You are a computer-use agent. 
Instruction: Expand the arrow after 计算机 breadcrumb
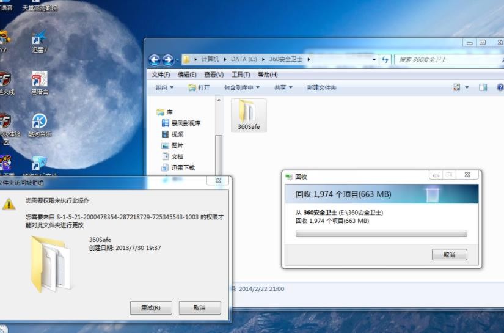225,59
